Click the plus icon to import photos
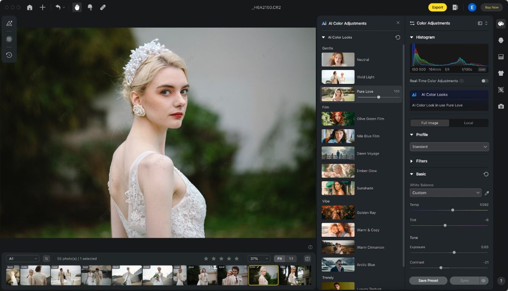This screenshot has width=508, height=291. click(42, 7)
